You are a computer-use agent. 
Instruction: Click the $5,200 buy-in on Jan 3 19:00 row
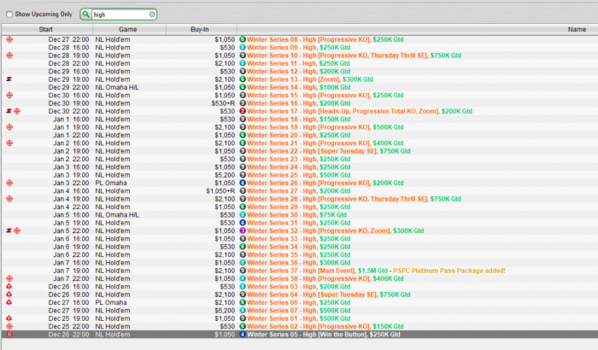click(x=225, y=175)
